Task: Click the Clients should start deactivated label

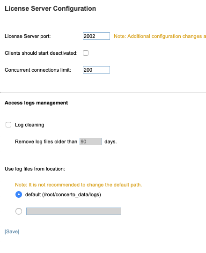Action: 41,53
